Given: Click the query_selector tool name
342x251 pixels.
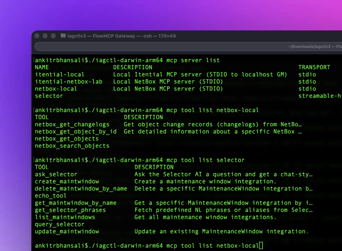Looking at the screenshot, I should pos(59,224).
